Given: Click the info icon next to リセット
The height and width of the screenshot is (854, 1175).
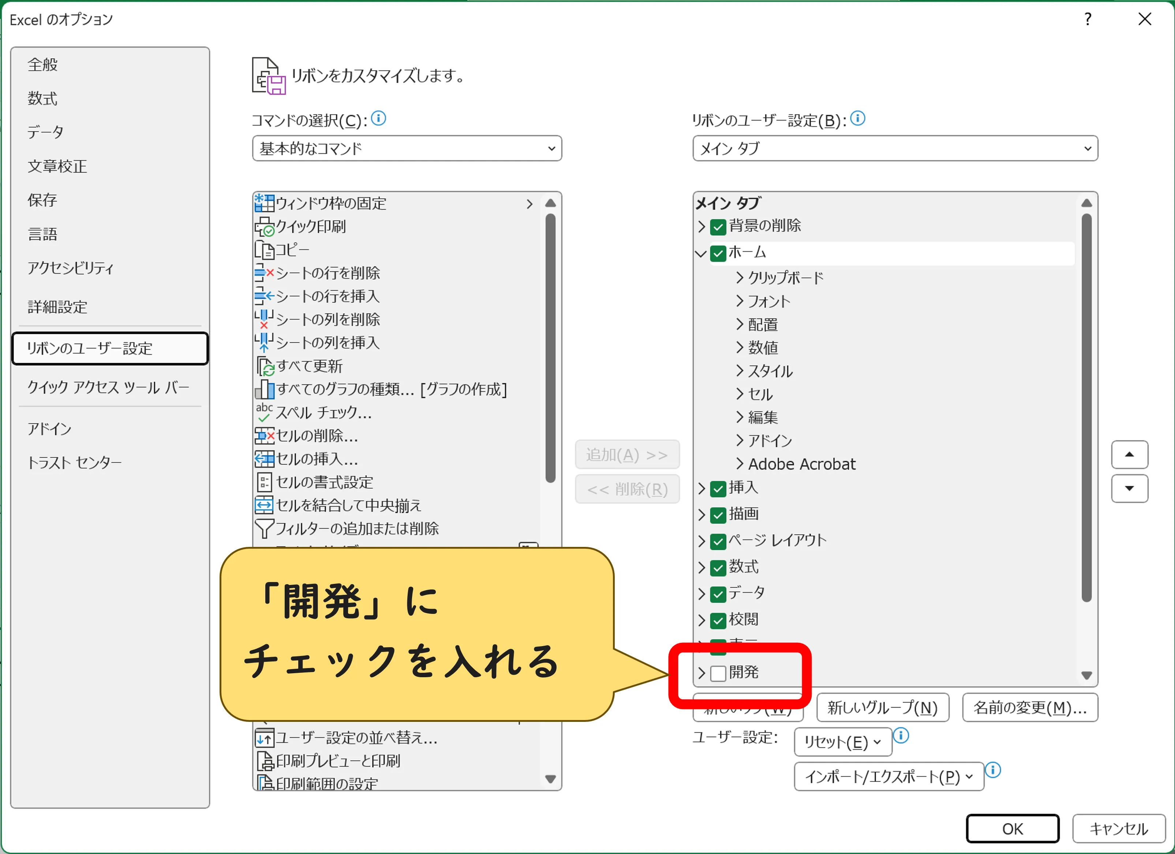Looking at the screenshot, I should click(901, 735).
